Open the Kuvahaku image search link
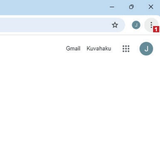Image resolution: width=160 pixels, height=148 pixels. click(x=99, y=48)
